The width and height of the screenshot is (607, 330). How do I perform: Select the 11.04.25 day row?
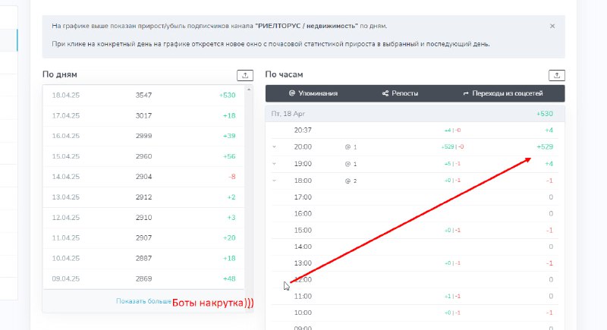click(x=143, y=237)
